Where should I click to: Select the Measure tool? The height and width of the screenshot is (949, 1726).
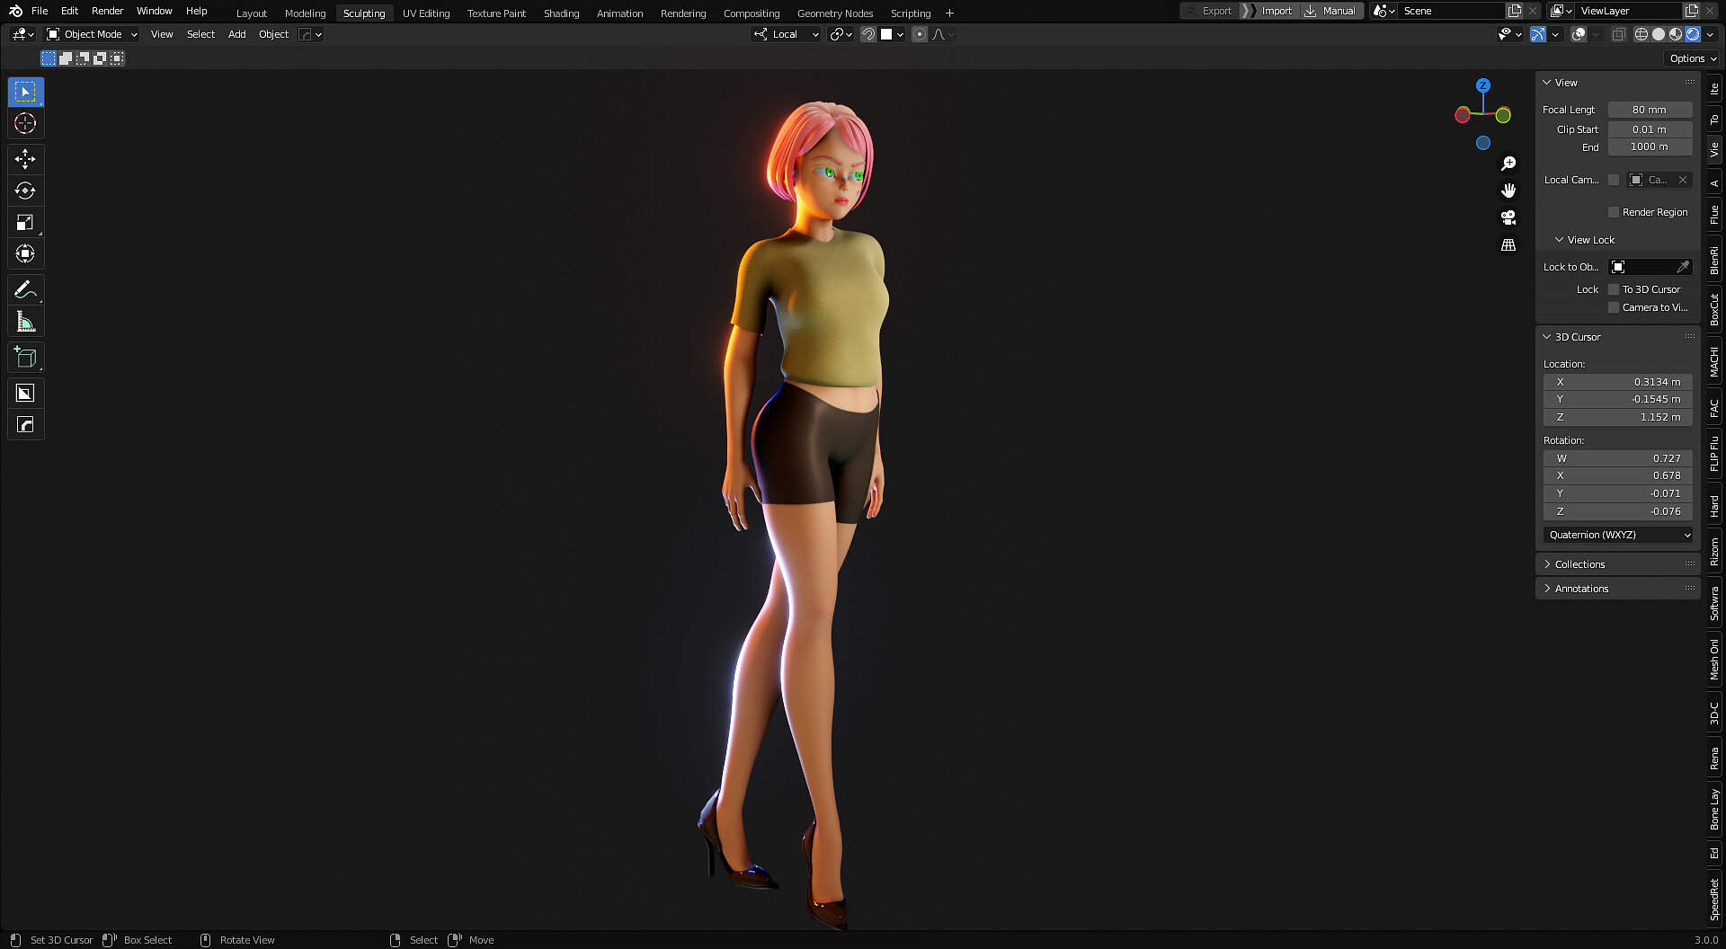pyautogui.click(x=25, y=322)
